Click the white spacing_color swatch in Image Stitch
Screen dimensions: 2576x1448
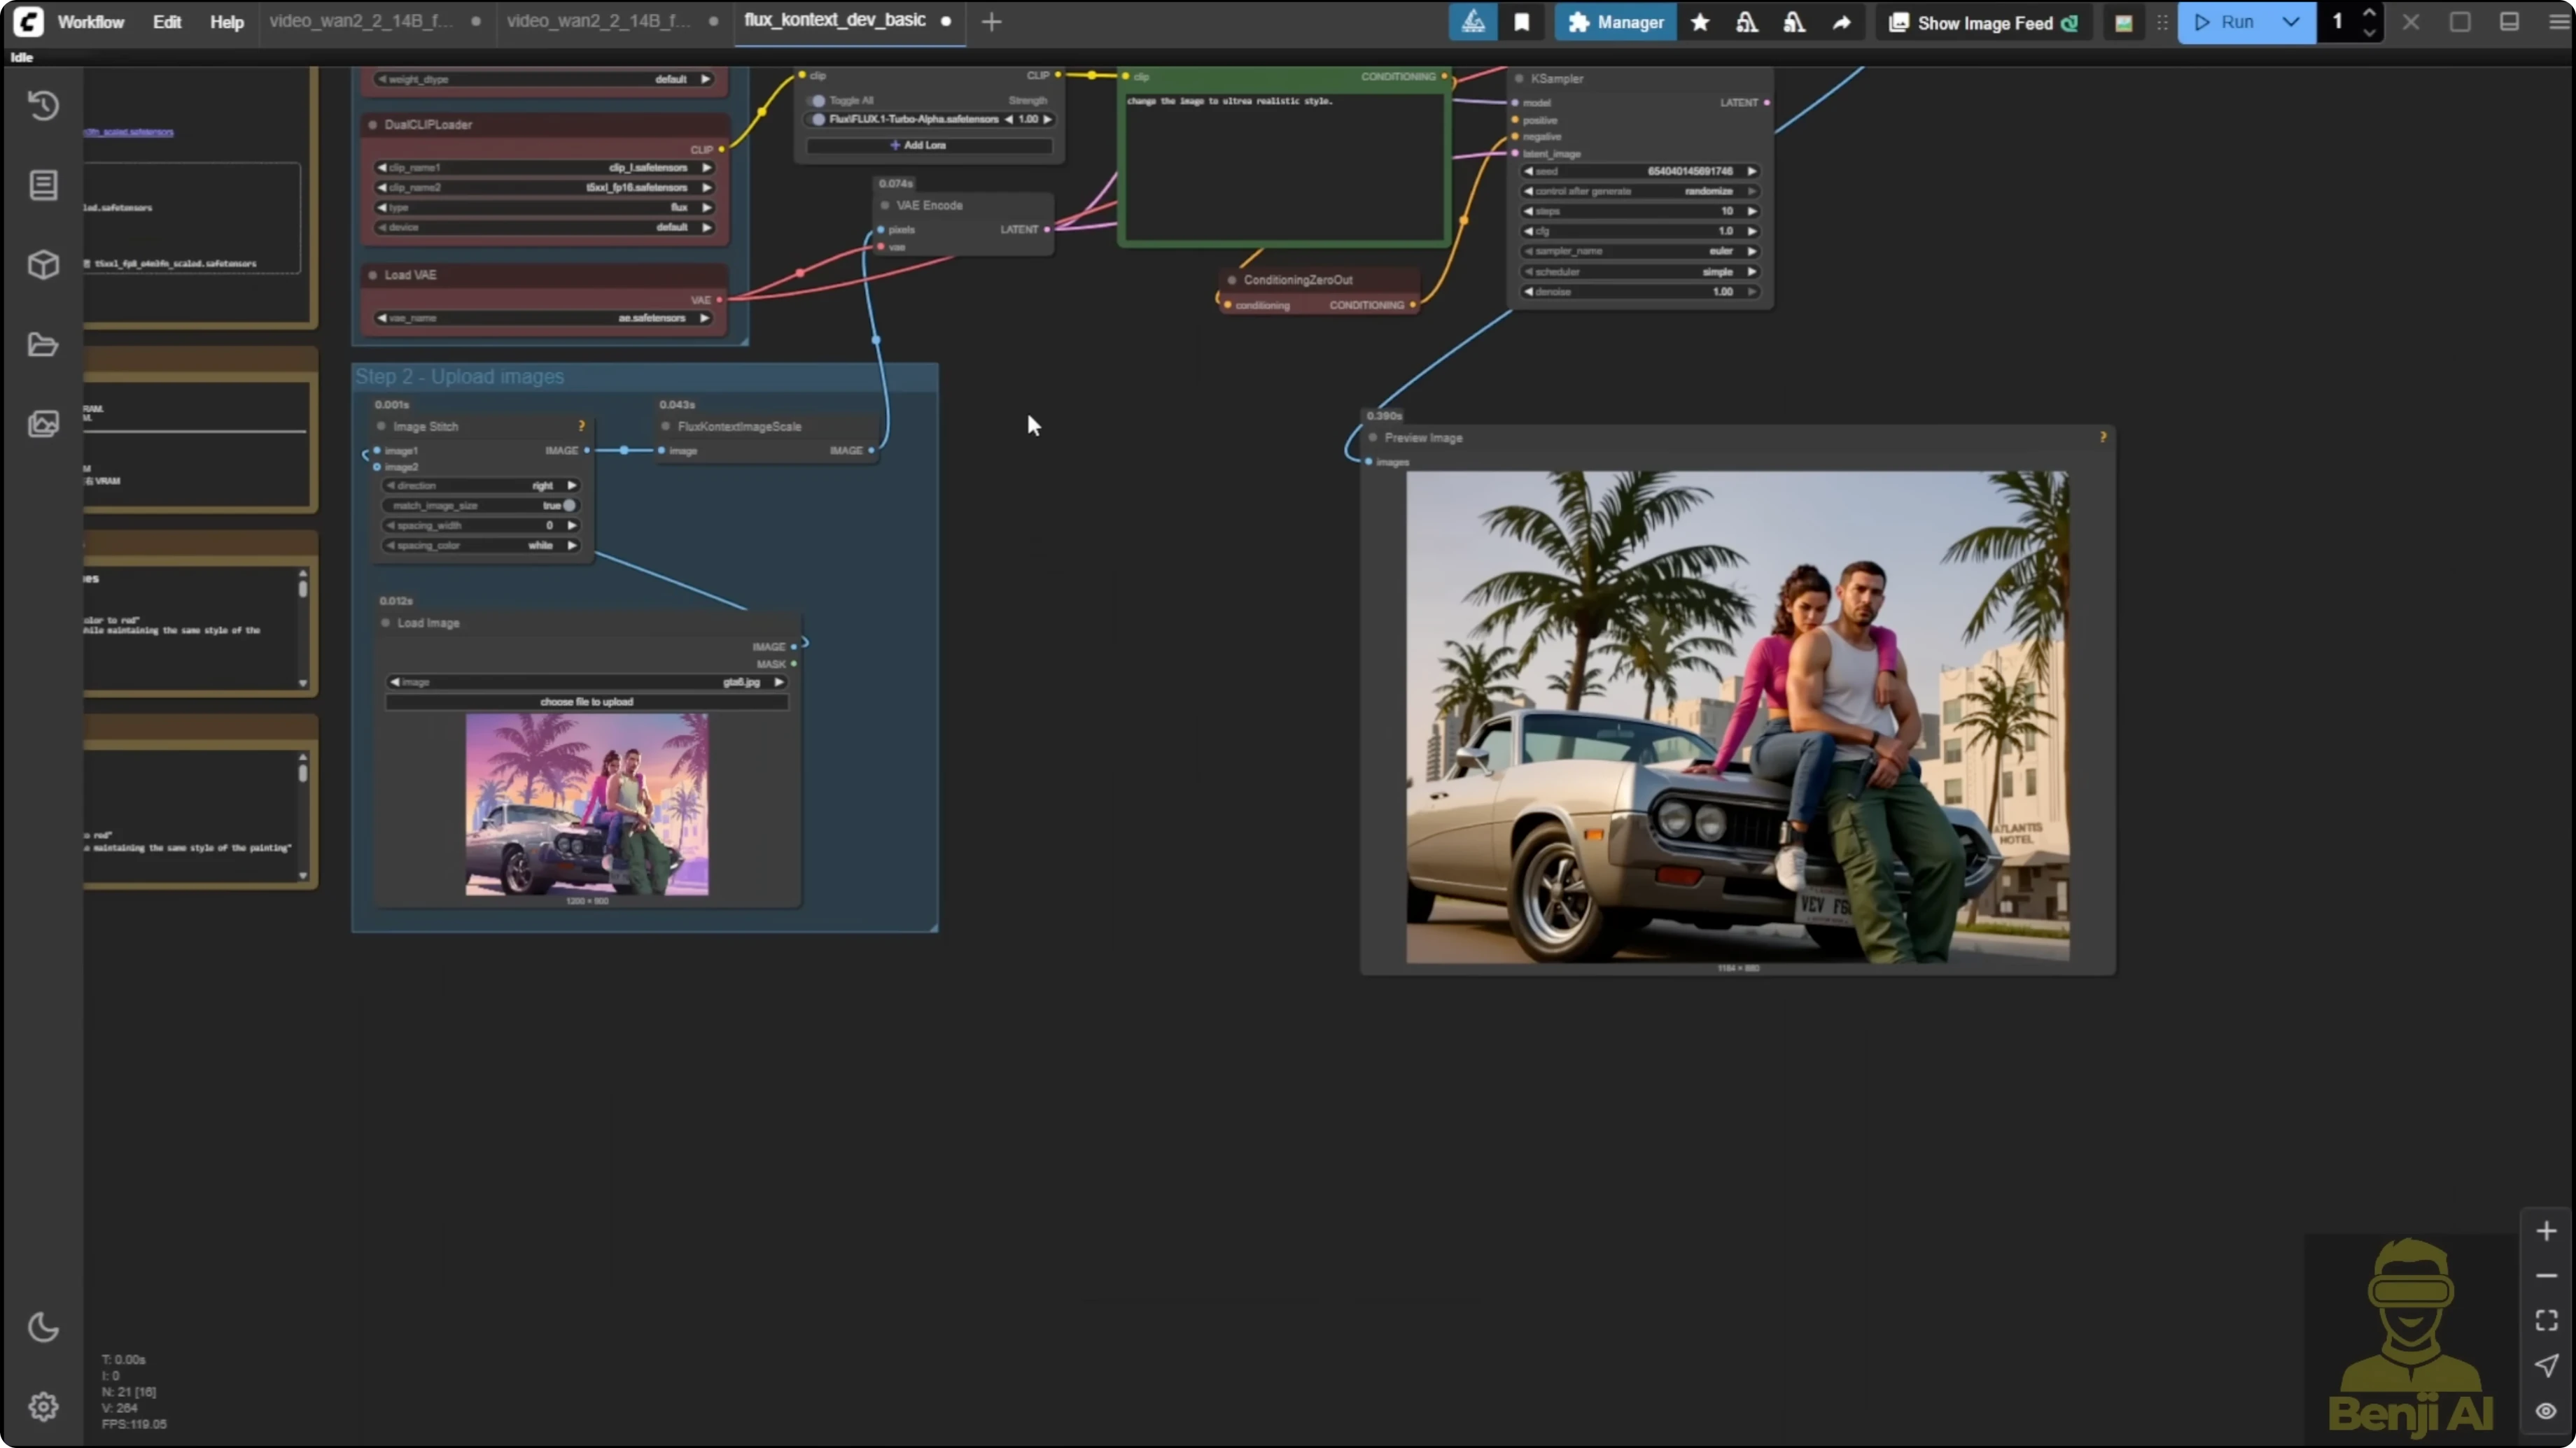click(541, 546)
